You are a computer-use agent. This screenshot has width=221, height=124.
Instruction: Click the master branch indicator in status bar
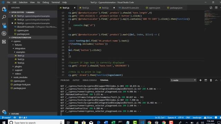pyautogui.click(x=7, y=117)
